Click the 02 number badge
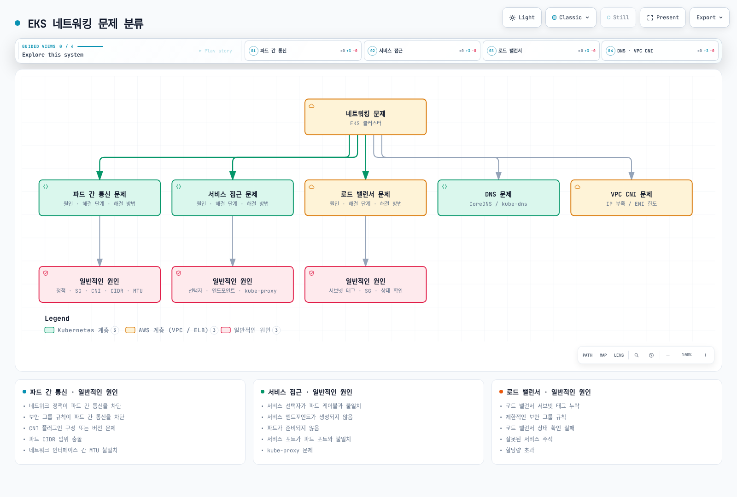 click(373, 51)
